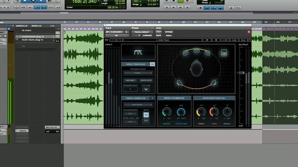298x167 pixels.
Task: Click the Rewind transport button
Action: (174, 7)
